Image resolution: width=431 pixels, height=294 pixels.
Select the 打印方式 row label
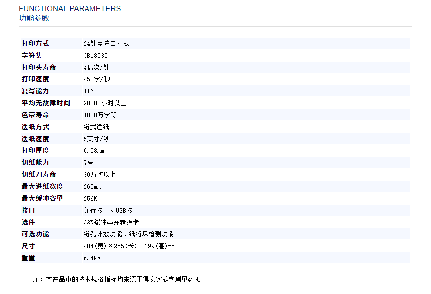coord(35,44)
